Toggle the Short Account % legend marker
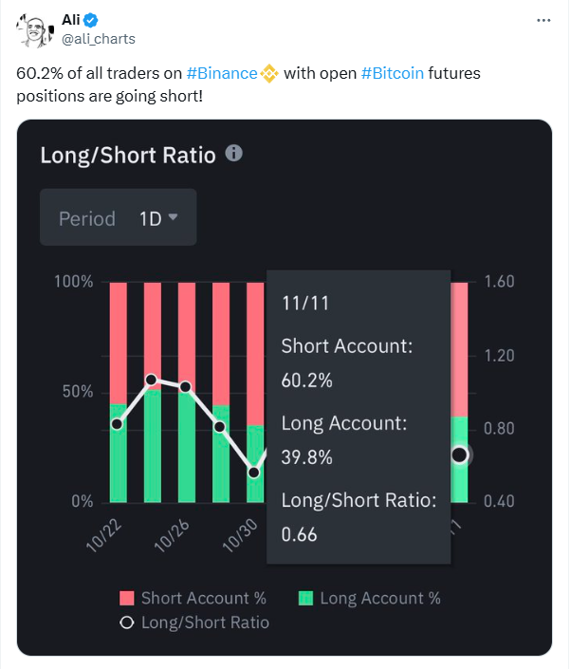The image size is (570, 669). [x=127, y=598]
